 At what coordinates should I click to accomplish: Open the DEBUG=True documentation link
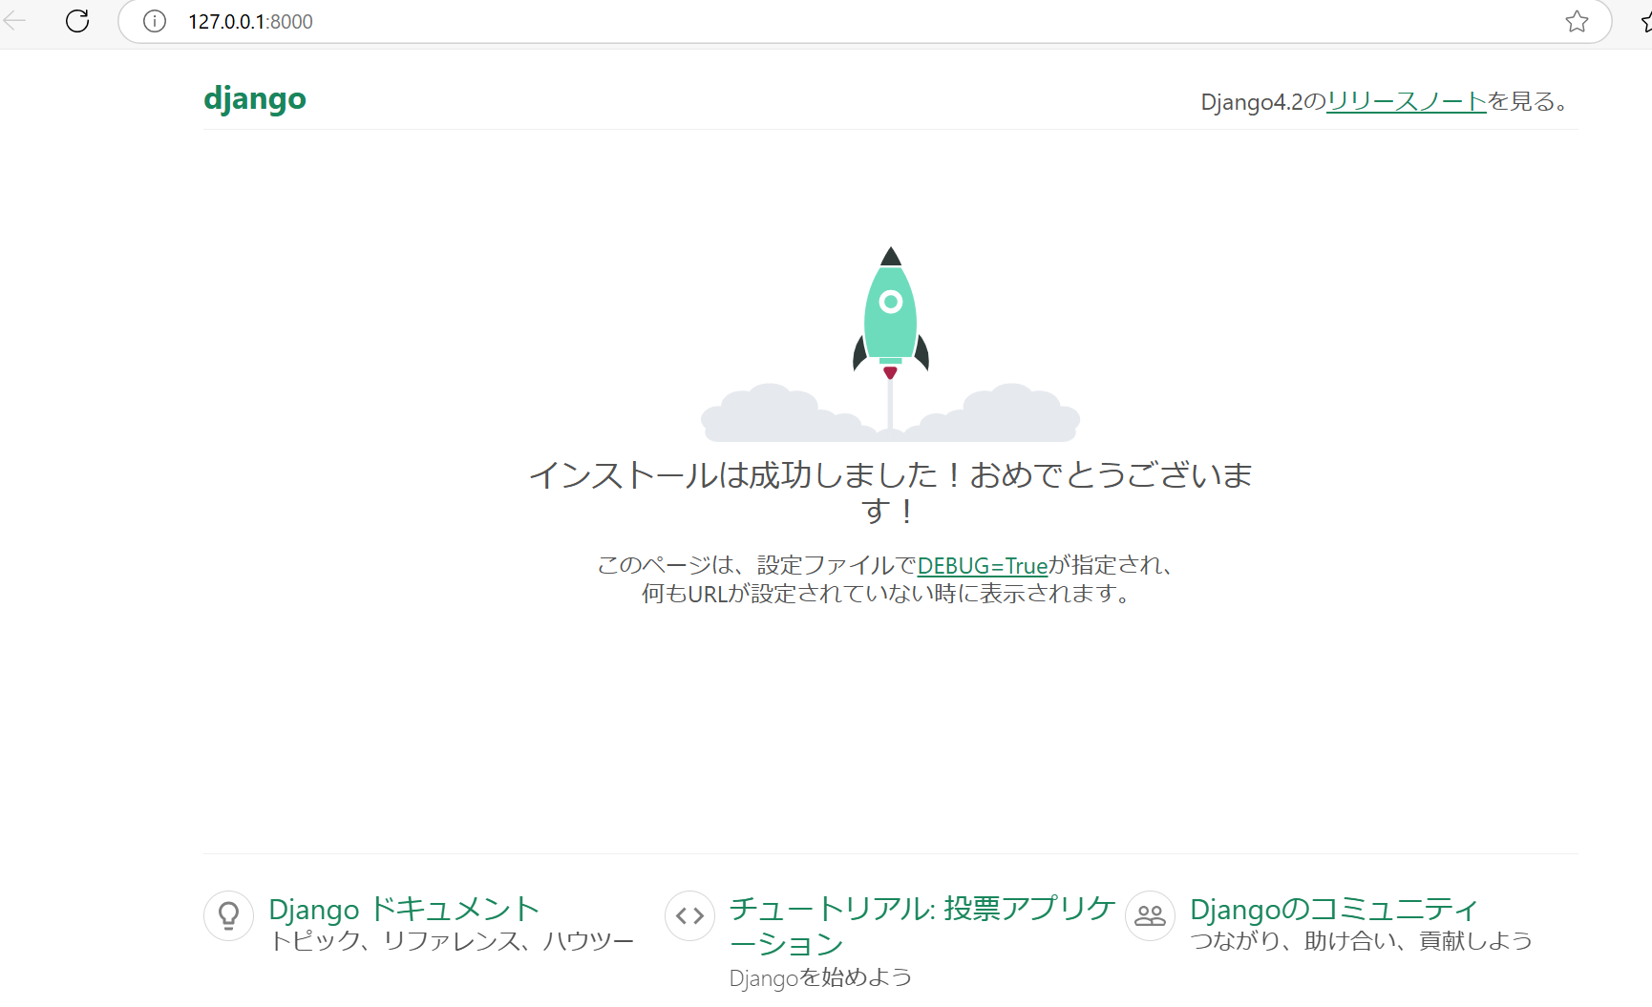pyautogui.click(x=982, y=565)
